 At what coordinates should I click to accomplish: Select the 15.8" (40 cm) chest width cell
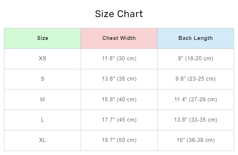[119, 99]
